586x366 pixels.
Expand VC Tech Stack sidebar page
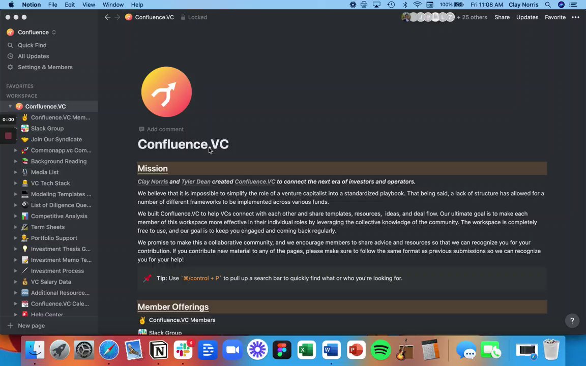[16, 184]
